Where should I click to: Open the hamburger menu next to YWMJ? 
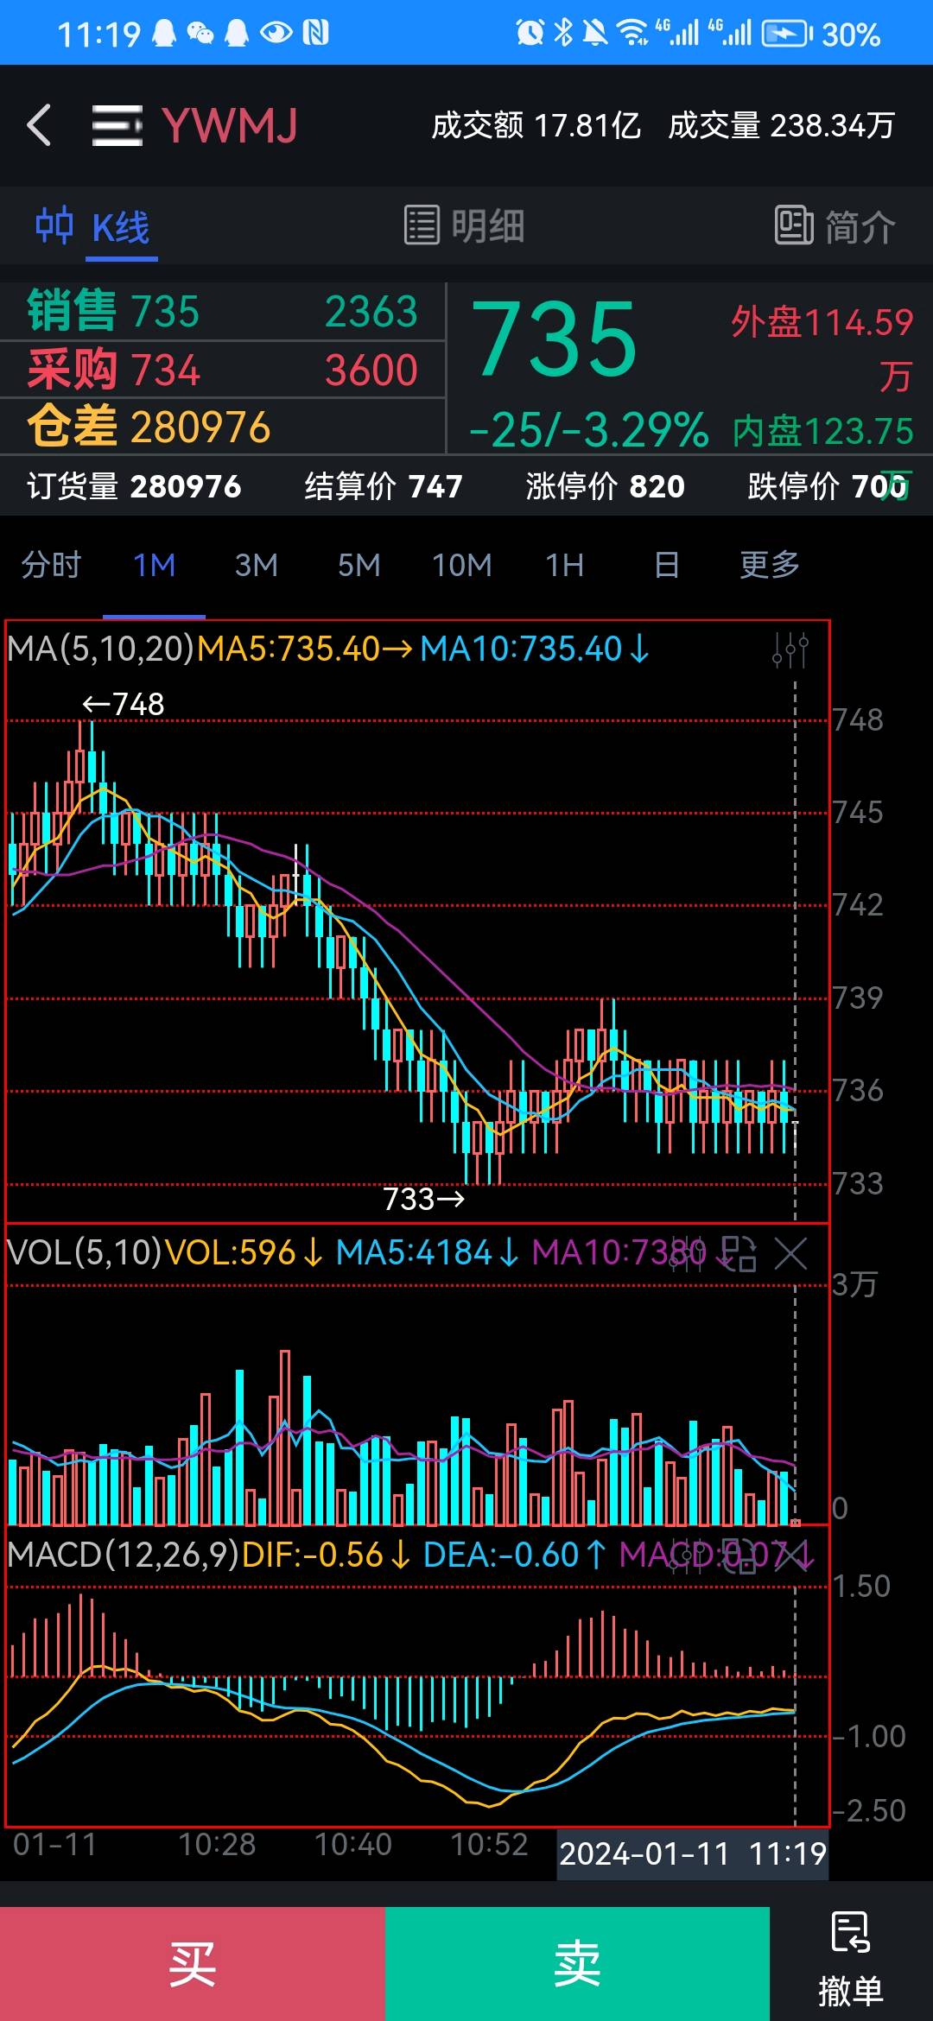[117, 125]
